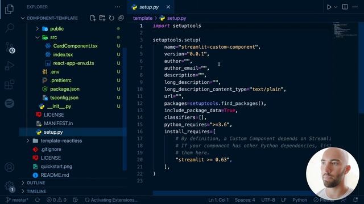Image resolution: width=364 pixels, height=204 pixels.
Task: Click line number 12 in gutter
Action: tap(140, 103)
